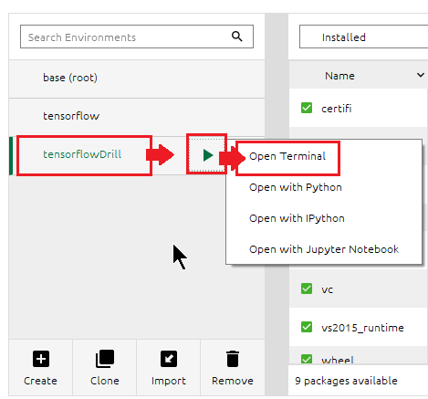Click the '9 packages available' status text
Viewport: 428px width, 399px height.
coord(346,381)
